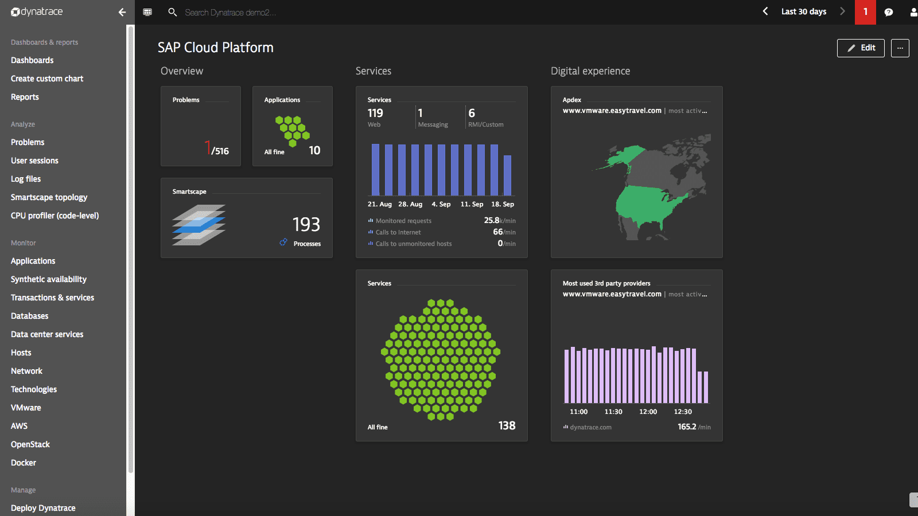The height and width of the screenshot is (516, 918).
Task: Click the Calls to Internet chart icon
Action: [x=371, y=232]
